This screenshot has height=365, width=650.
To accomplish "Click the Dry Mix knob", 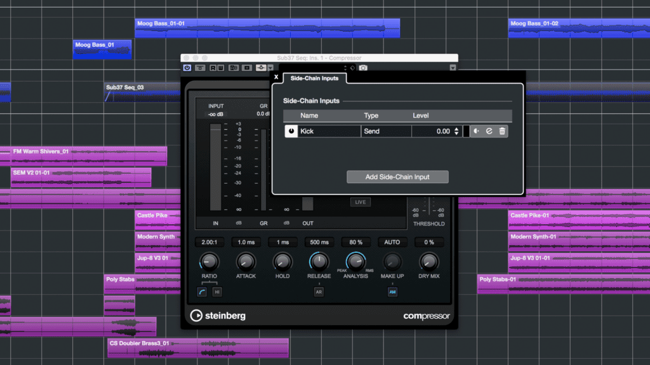I will point(428,262).
